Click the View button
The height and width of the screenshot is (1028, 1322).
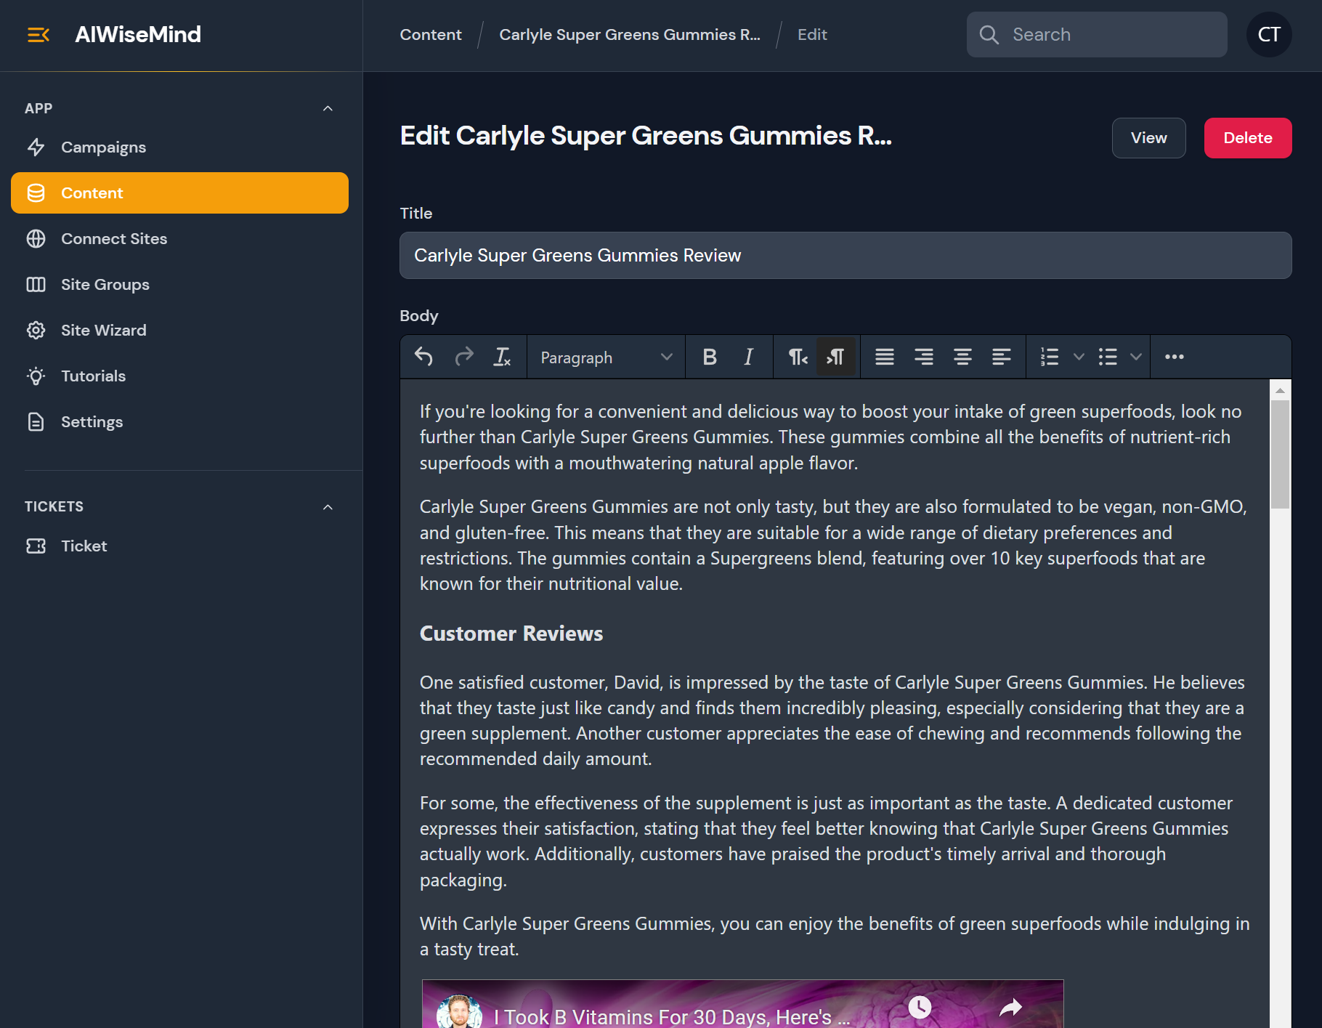(x=1148, y=138)
